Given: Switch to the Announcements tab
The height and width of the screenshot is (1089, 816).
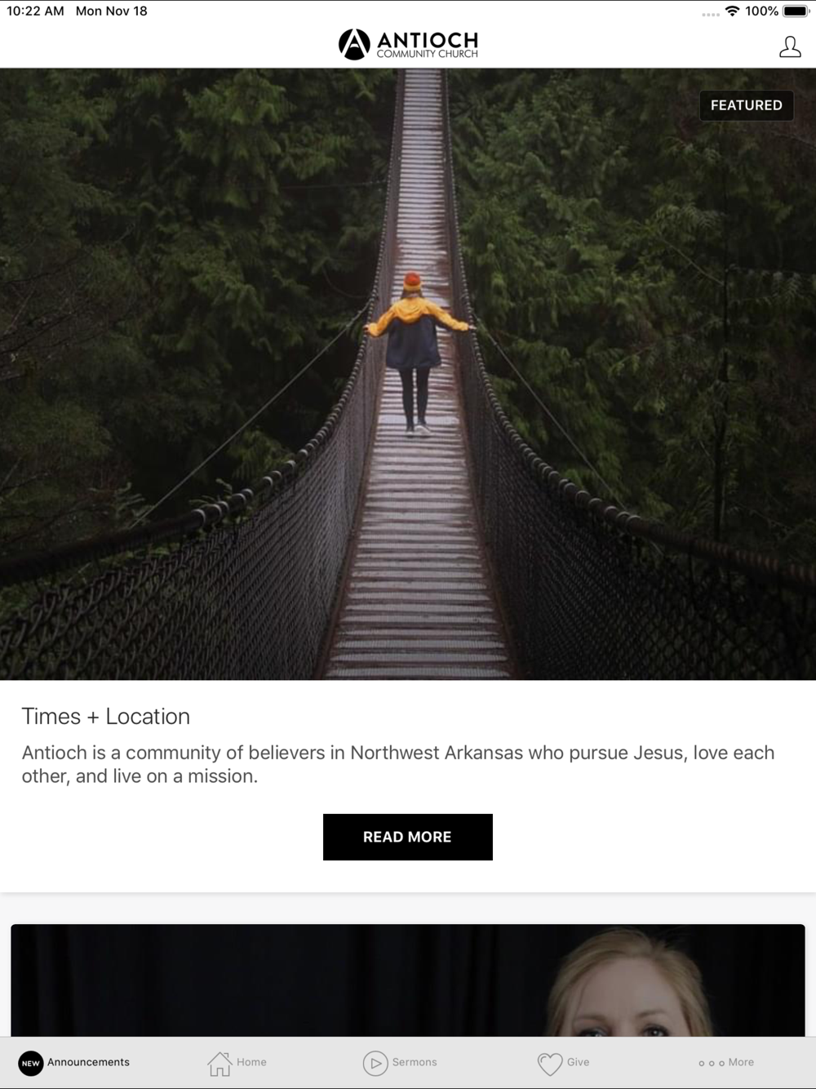Looking at the screenshot, I should pyautogui.click(x=88, y=1062).
